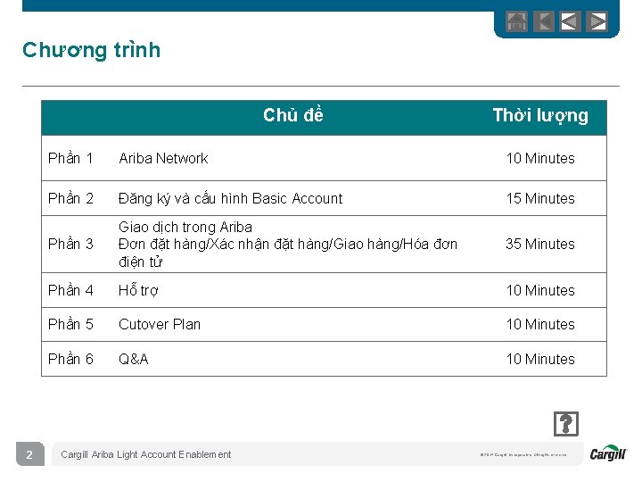Image resolution: width=642 pixels, height=482 pixels.
Task: Open Phần 2 Basic Account row
Action: pos(324,198)
